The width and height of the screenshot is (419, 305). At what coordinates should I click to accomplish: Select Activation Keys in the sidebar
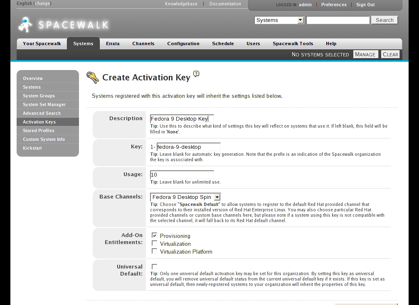point(48,122)
